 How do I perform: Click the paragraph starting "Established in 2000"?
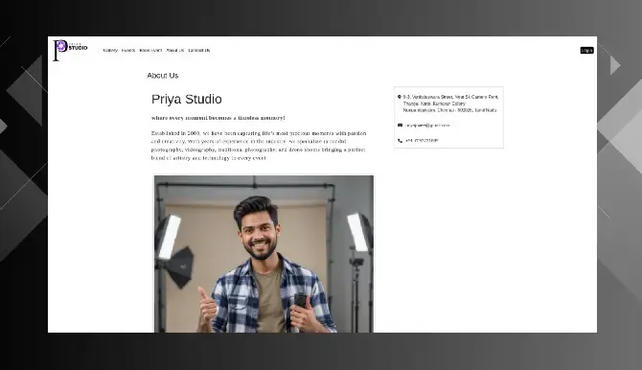(259, 146)
